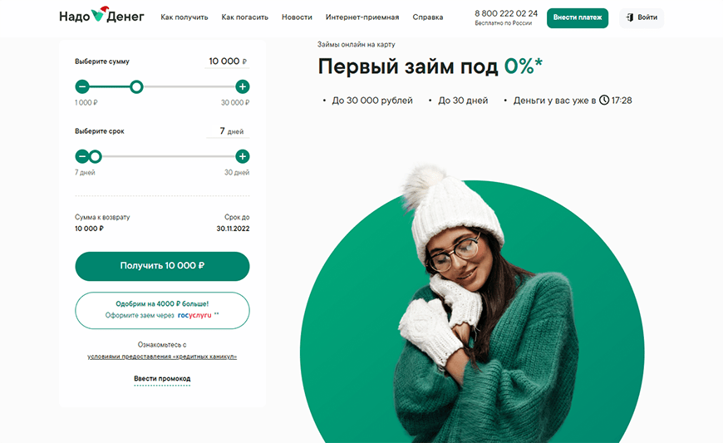Open the кредитных каникул conditions link
This screenshot has width=723, height=443.
[162, 357]
